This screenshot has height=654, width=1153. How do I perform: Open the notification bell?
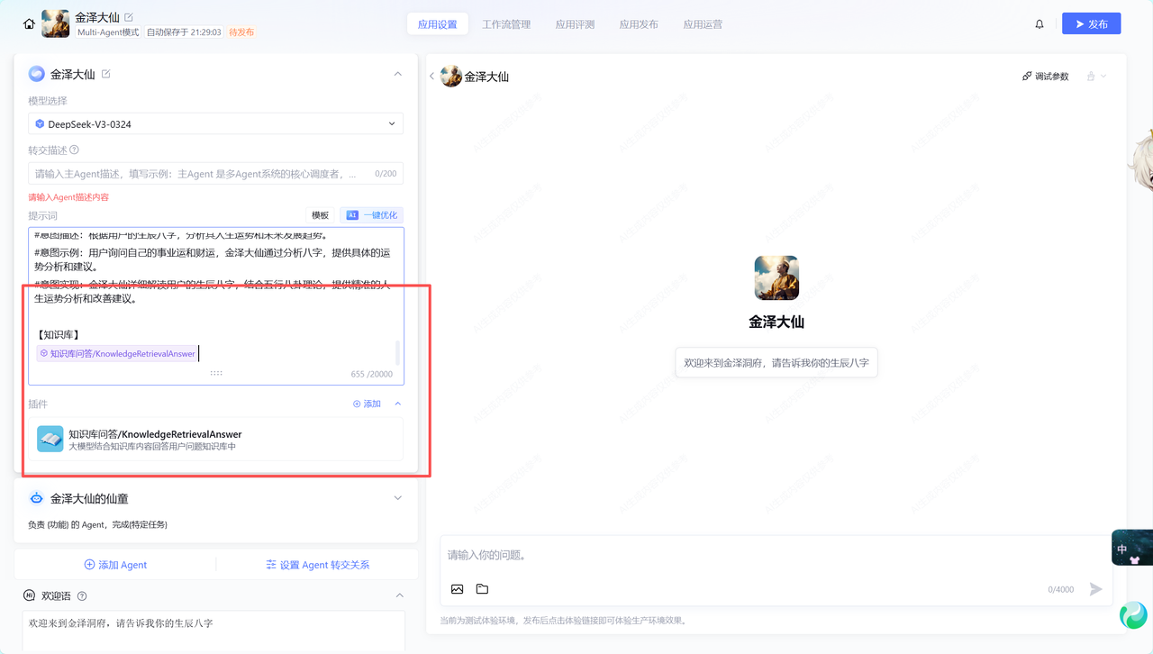(x=1040, y=24)
